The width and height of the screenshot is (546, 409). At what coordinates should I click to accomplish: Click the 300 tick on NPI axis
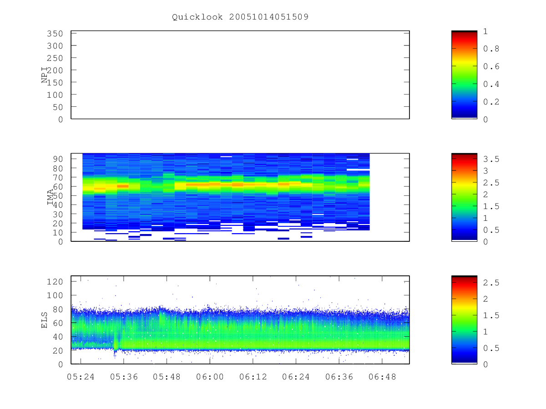[55, 46]
